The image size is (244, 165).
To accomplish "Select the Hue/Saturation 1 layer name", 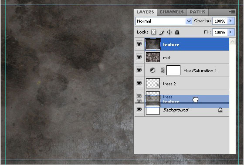I will (200, 71).
